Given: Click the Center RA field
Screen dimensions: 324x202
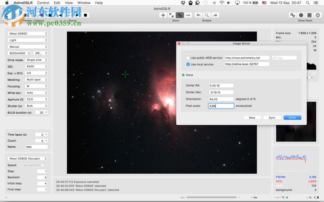Looking at the screenshot, I should [221, 85].
